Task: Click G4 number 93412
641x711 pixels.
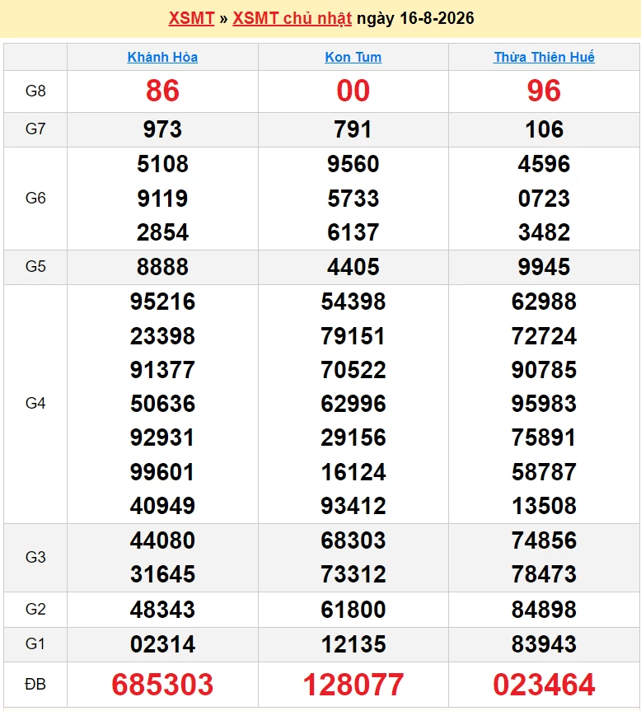Action: [x=353, y=506]
